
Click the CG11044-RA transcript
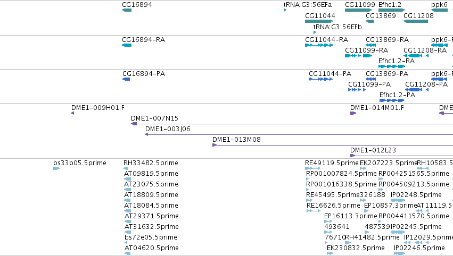319,45
